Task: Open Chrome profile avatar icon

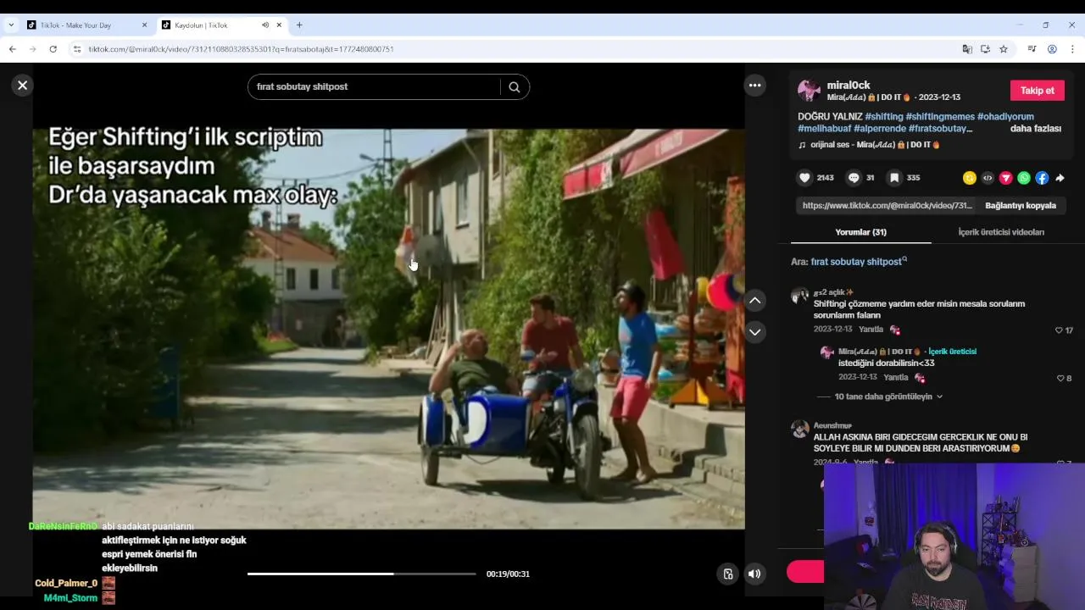Action: pos(1052,49)
